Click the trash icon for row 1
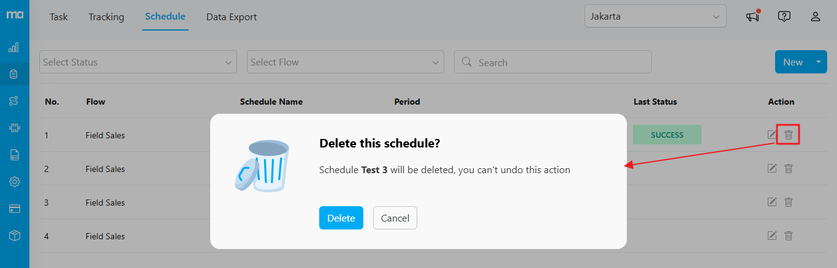Image resolution: width=837 pixels, height=268 pixels. tap(789, 135)
